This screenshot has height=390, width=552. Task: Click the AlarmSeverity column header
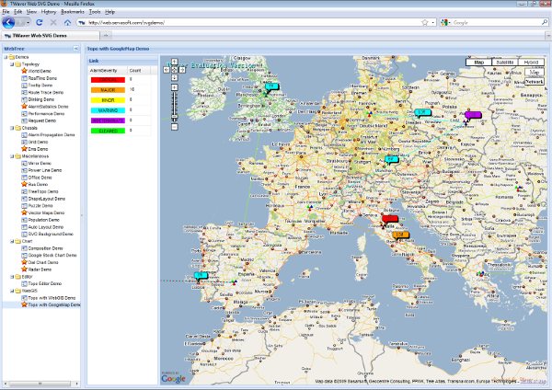click(x=107, y=71)
